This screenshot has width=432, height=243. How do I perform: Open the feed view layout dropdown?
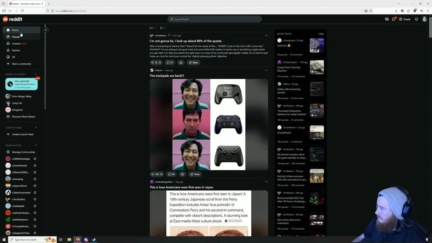[x=163, y=28]
